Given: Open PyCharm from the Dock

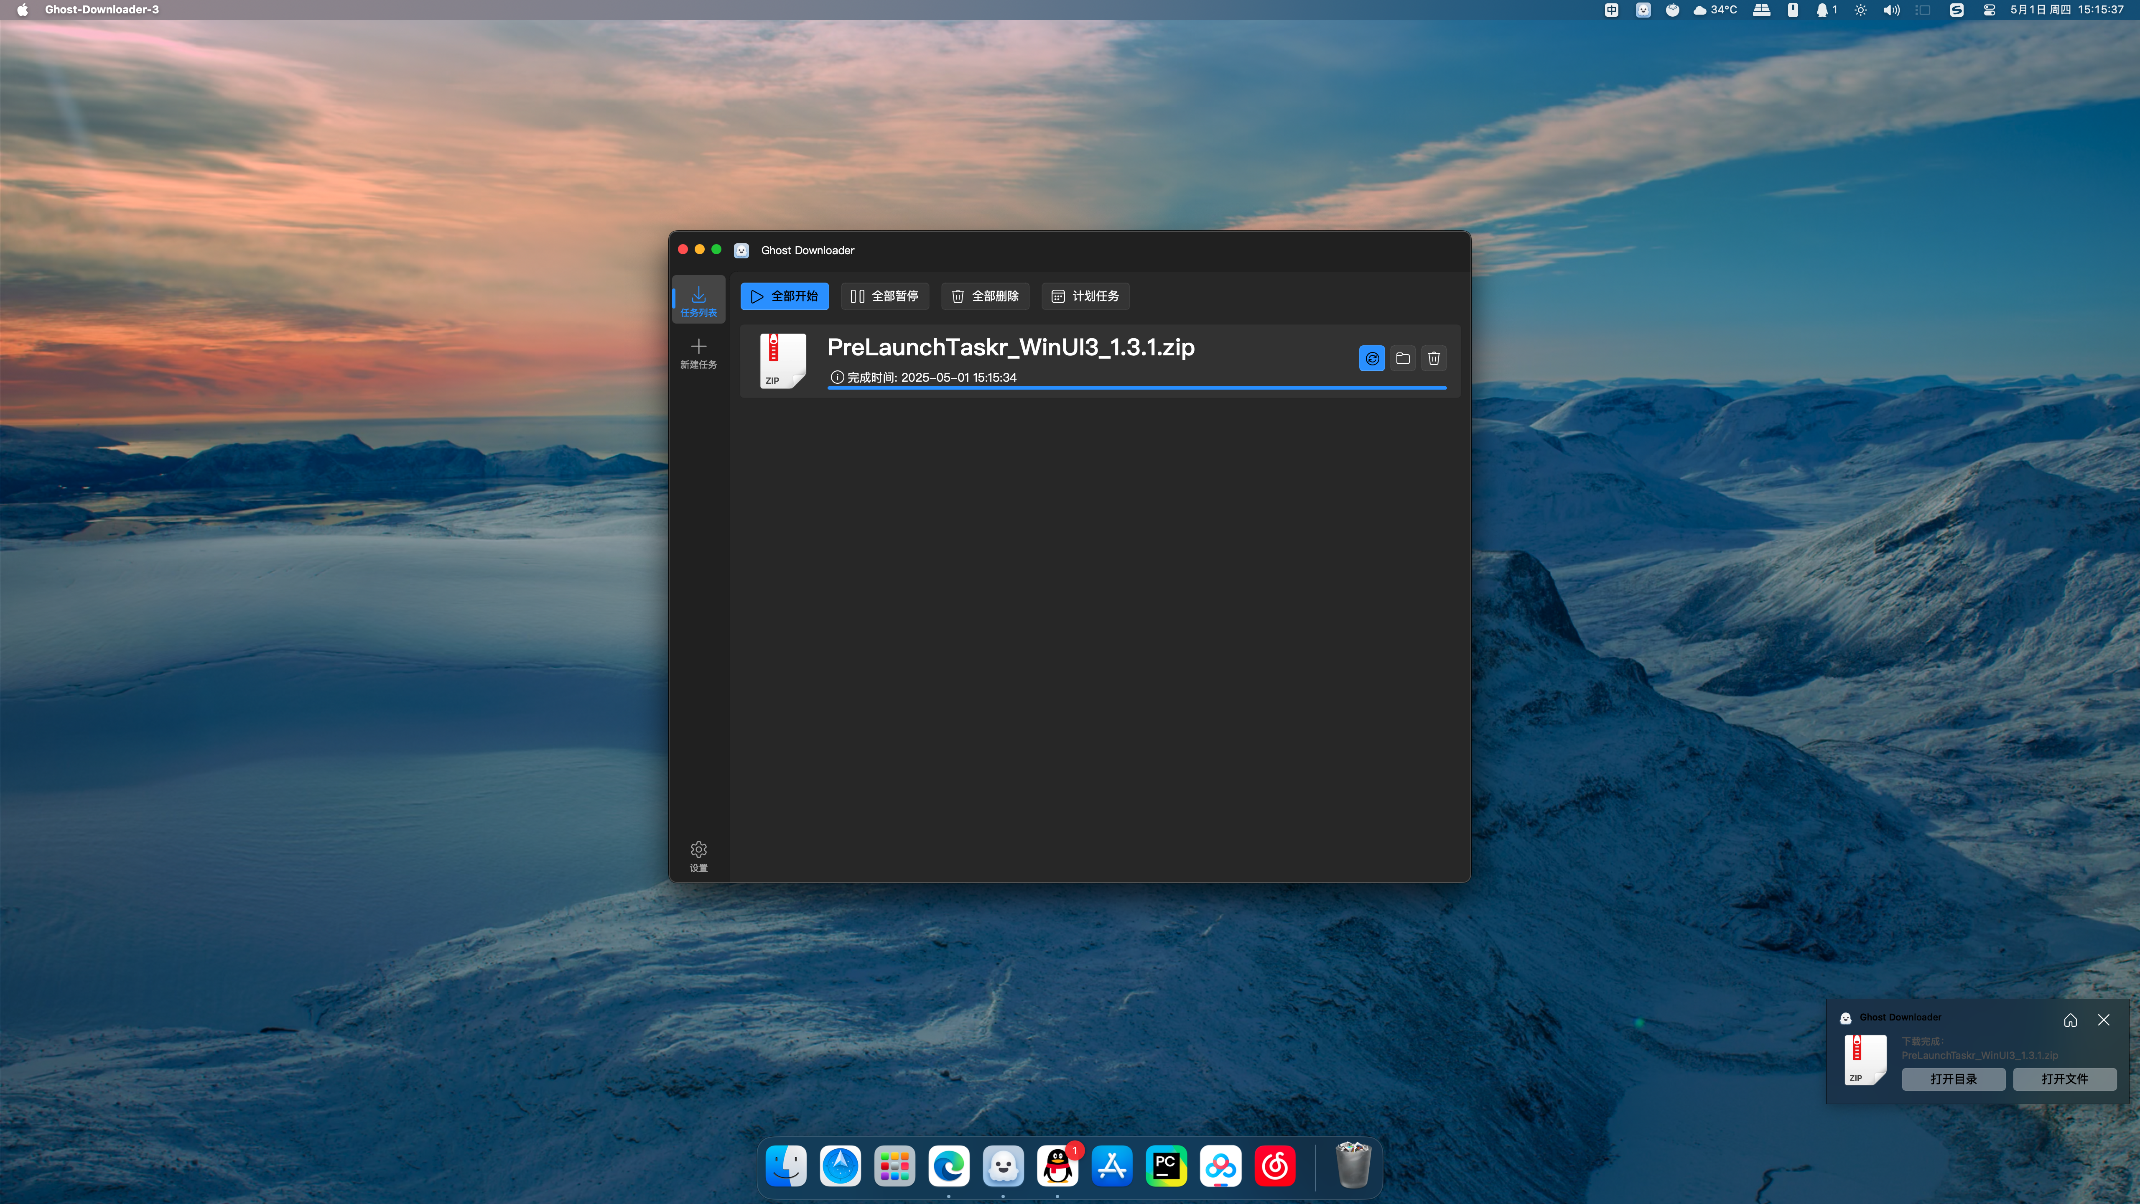Looking at the screenshot, I should click(x=1166, y=1165).
